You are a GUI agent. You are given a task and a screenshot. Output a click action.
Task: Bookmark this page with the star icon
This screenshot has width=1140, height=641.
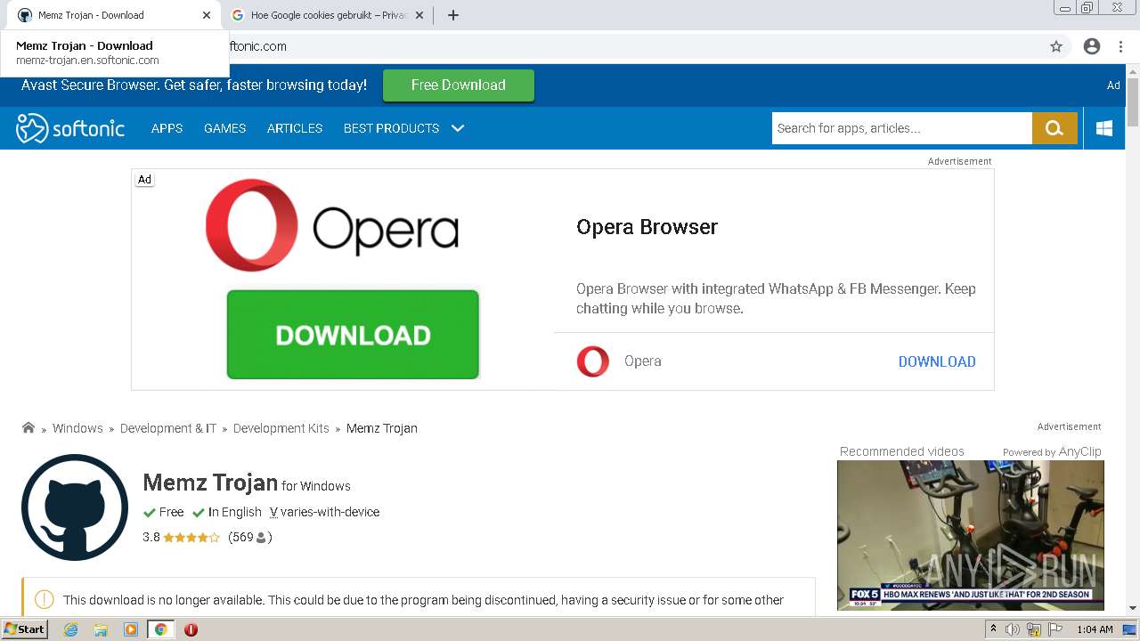coord(1056,46)
